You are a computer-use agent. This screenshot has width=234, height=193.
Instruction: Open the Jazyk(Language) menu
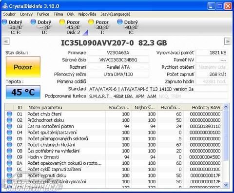(x=116, y=14)
